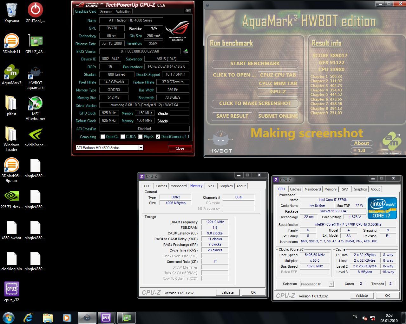Open the Mainboard tab in the CPU CPU-Z window
The image size is (406, 324).
[313, 189]
